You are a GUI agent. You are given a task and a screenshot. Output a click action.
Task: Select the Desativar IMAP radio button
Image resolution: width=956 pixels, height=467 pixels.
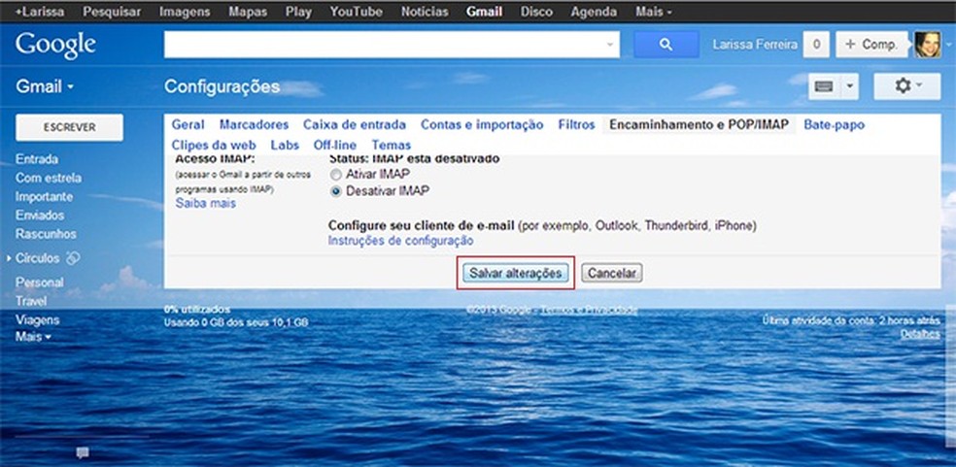(335, 191)
